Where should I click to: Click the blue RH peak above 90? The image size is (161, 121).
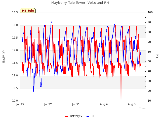click(52, 22)
